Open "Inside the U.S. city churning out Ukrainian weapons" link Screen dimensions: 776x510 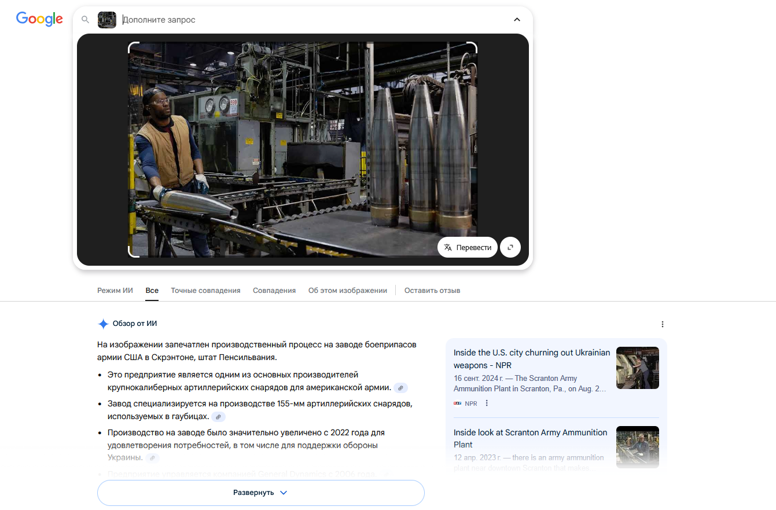(x=532, y=359)
